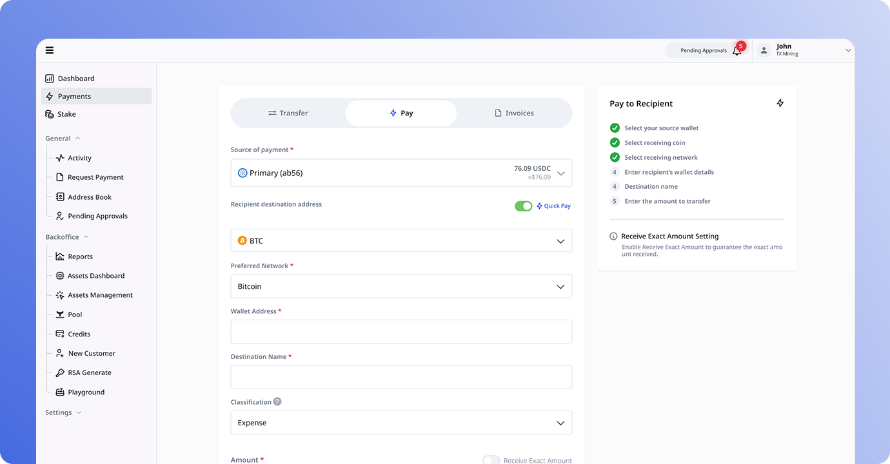Click Classification help question icon

(277, 401)
